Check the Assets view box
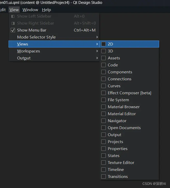The height and width of the screenshot is (188, 170). tap(103, 58)
